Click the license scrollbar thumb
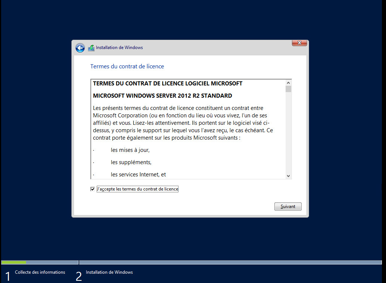This screenshot has width=386, height=283. [x=288, y=89]
